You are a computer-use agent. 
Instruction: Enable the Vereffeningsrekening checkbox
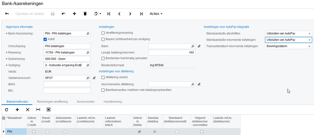coord(103,33)
